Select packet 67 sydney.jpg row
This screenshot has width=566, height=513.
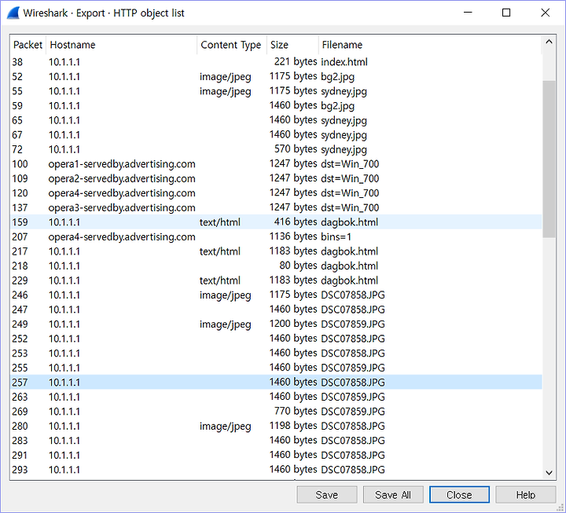276,135
